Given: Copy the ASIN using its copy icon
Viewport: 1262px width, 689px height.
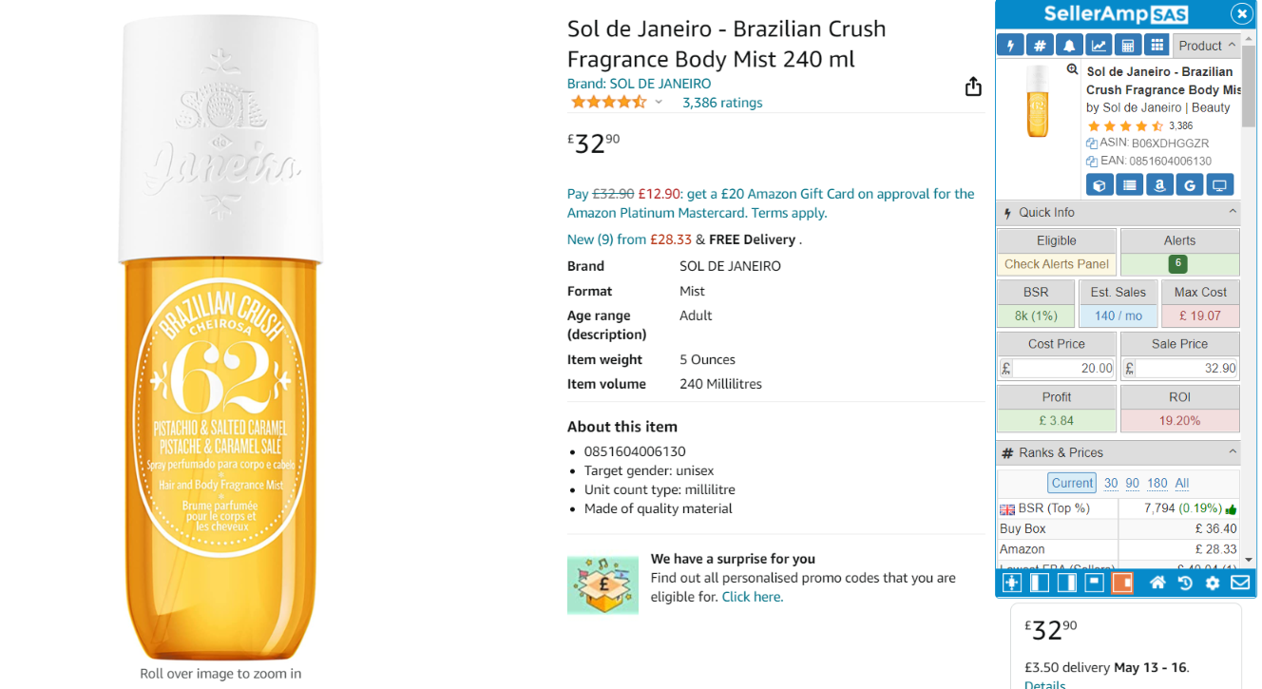Looking at the screenshot, I should 1092,144.
